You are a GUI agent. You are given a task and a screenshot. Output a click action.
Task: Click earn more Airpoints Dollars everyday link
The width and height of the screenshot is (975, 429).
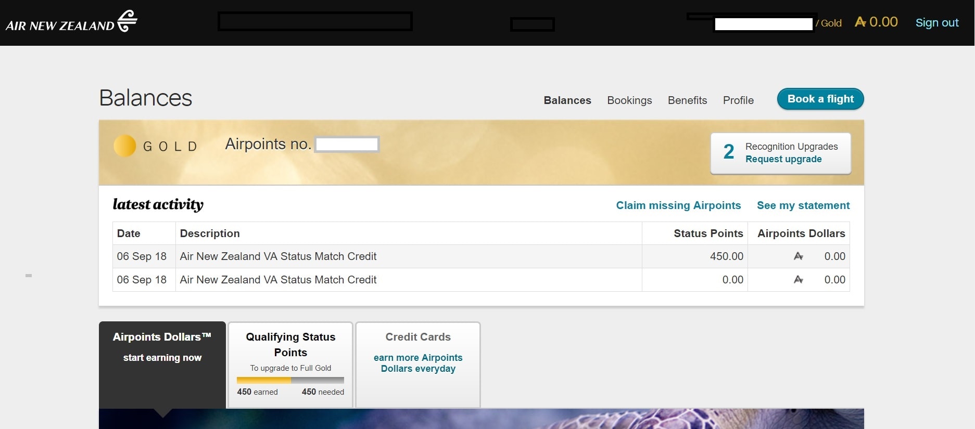coord(418,363)
